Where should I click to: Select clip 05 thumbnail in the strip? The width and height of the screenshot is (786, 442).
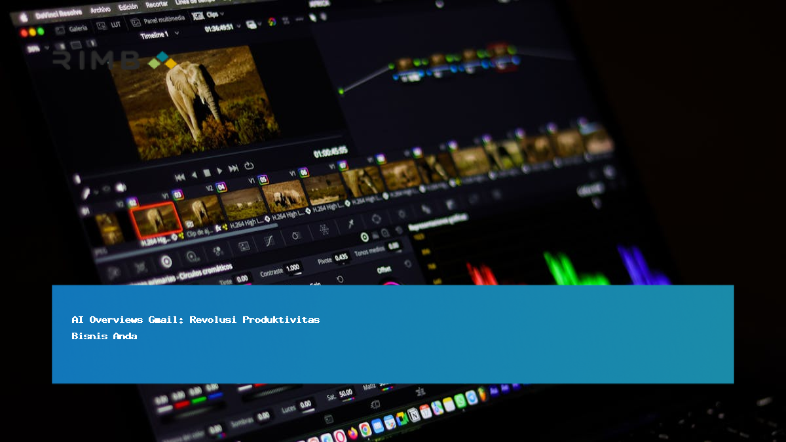pyautogui.click(x=284, y=195)
